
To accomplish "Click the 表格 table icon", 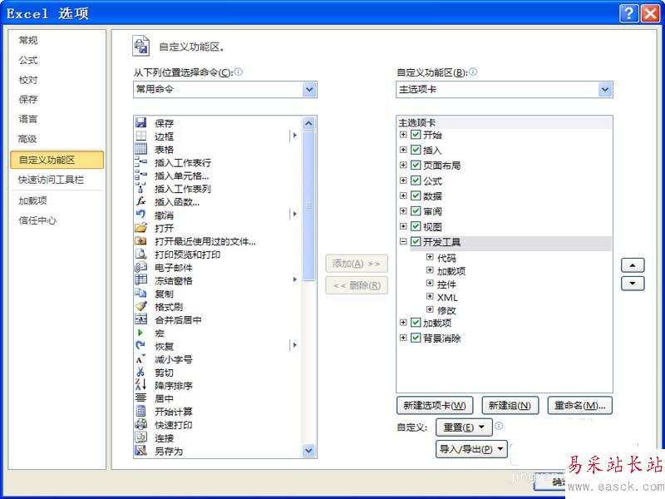I will 140,150.
